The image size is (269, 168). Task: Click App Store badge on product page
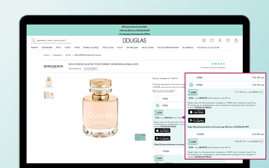[162, 131]
